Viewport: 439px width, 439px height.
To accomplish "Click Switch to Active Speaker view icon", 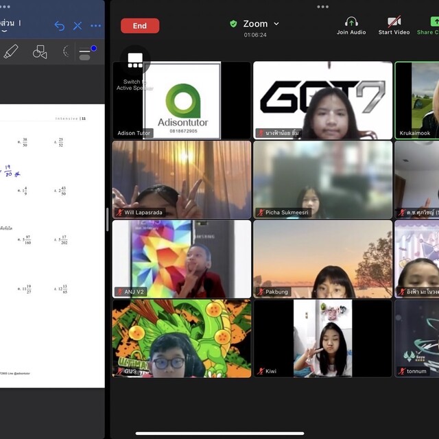I will point(135,61).
